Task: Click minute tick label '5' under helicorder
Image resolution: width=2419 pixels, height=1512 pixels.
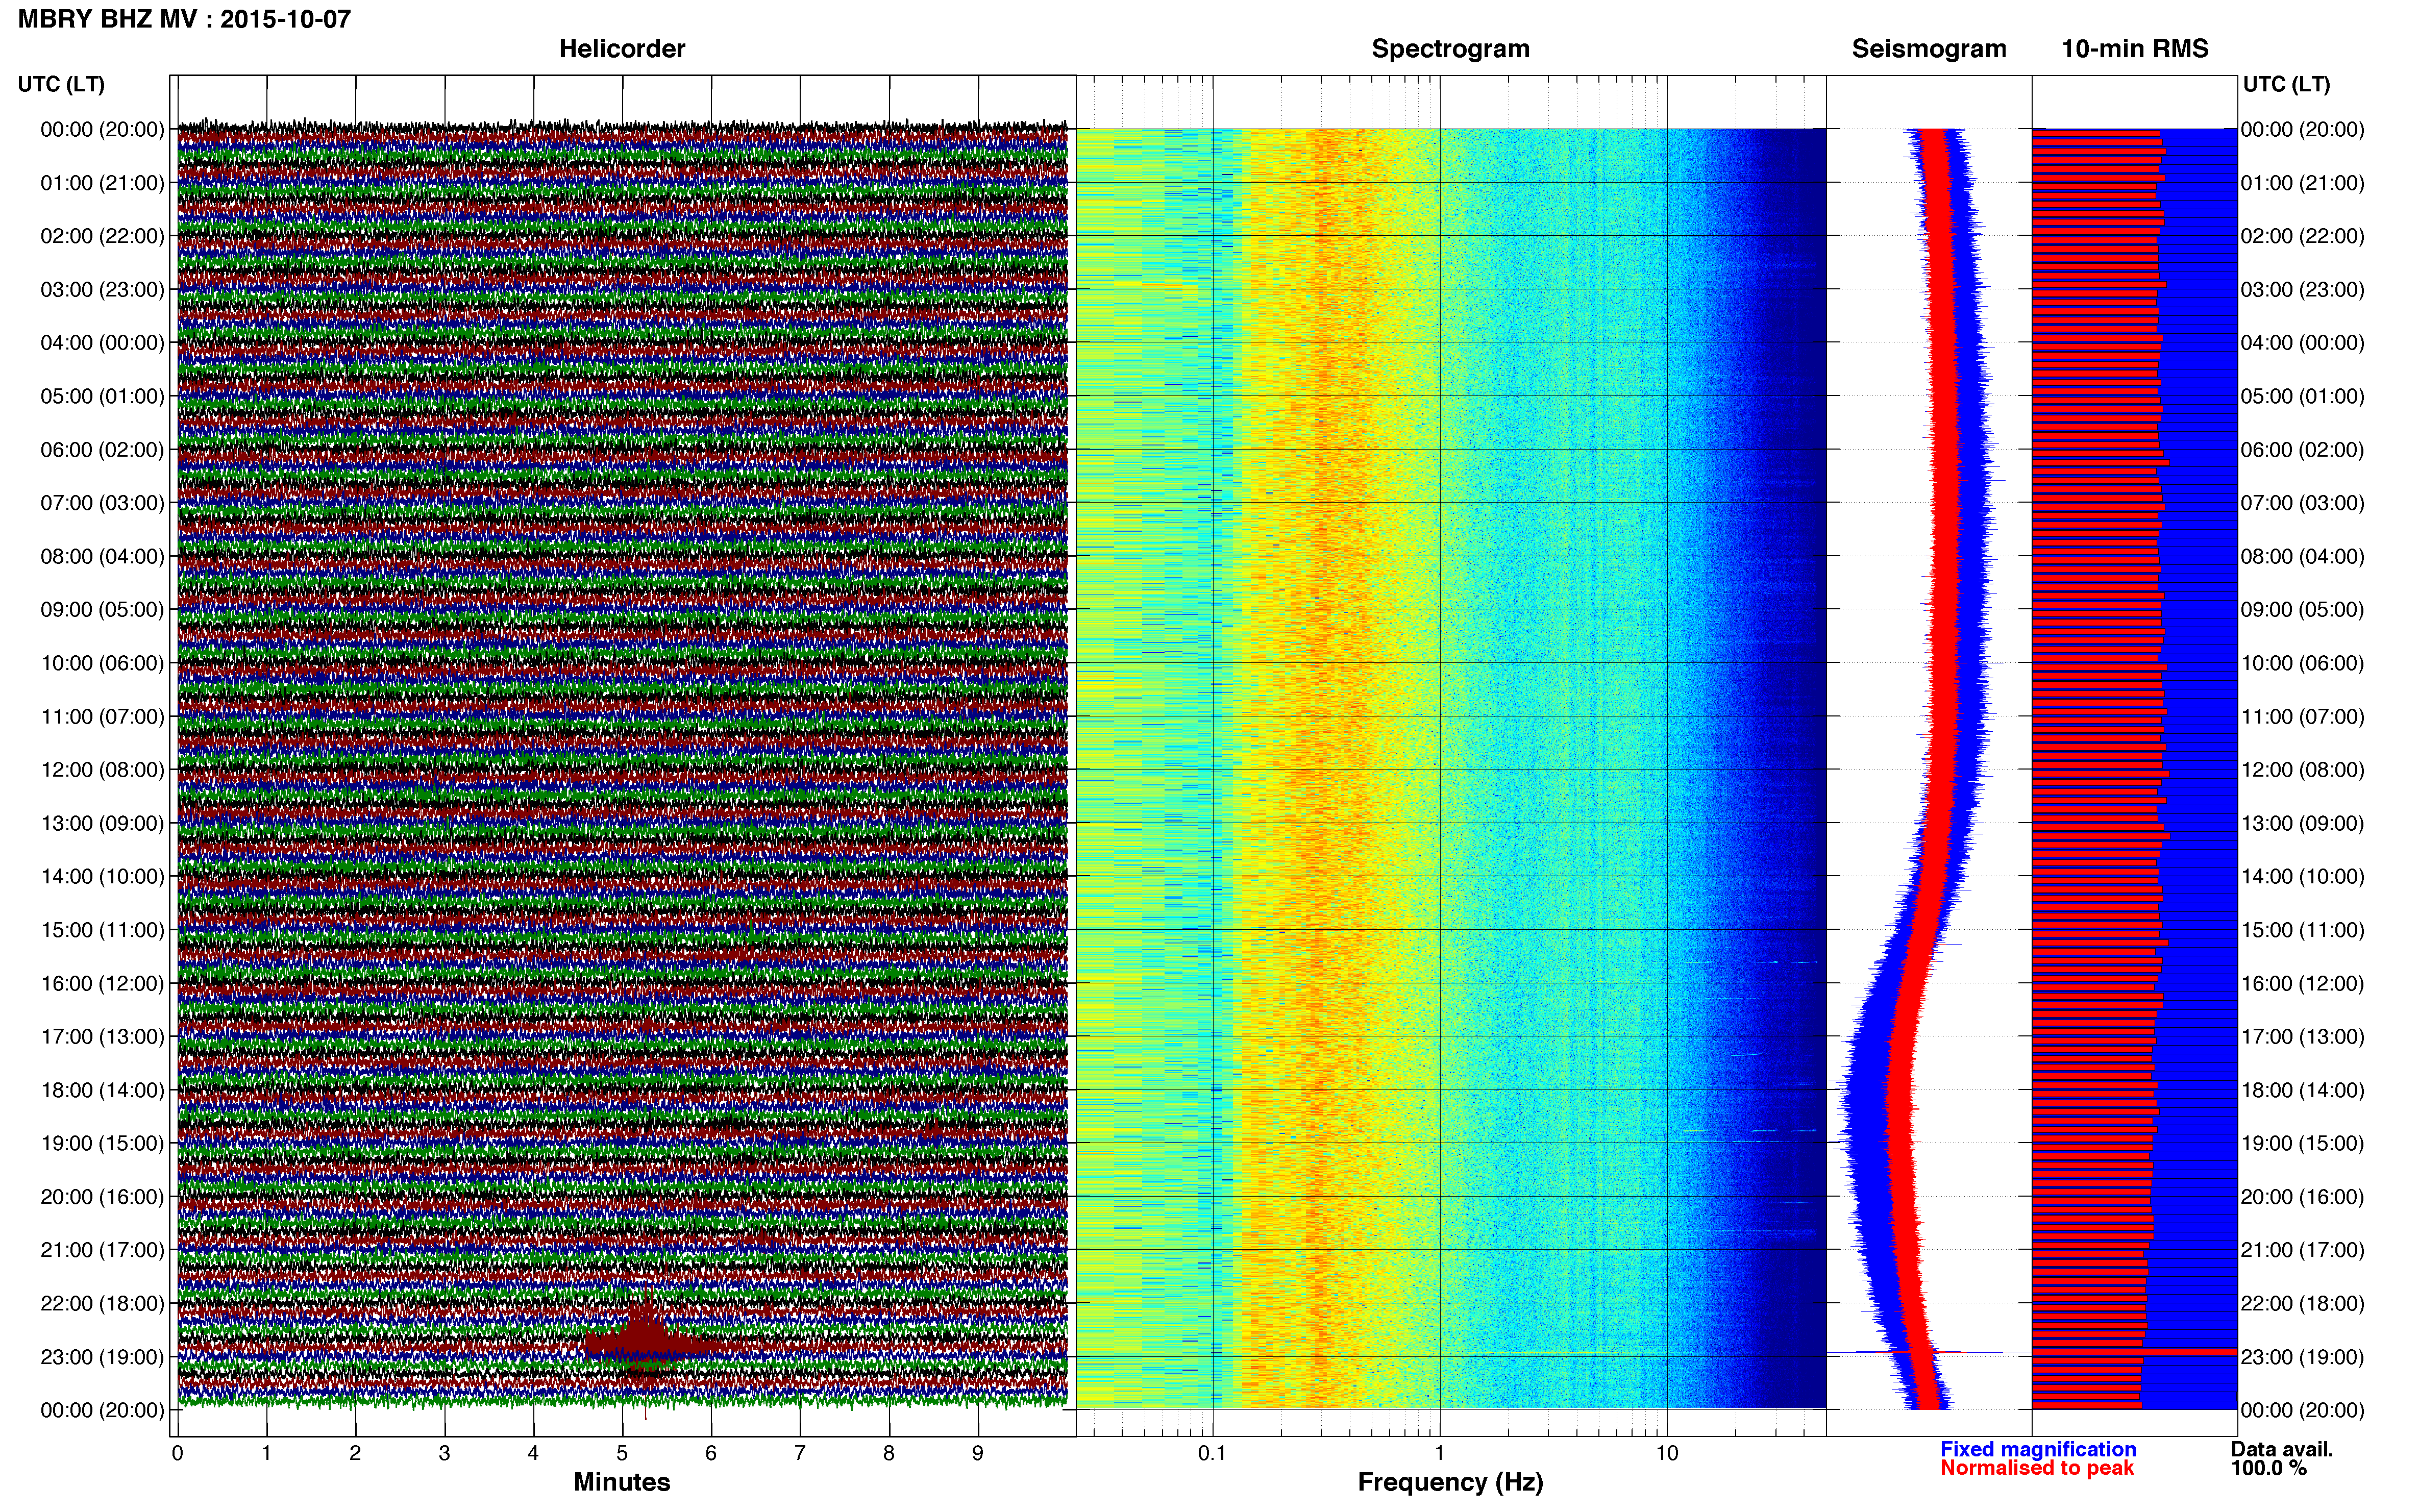Action: coord(622,1454)
